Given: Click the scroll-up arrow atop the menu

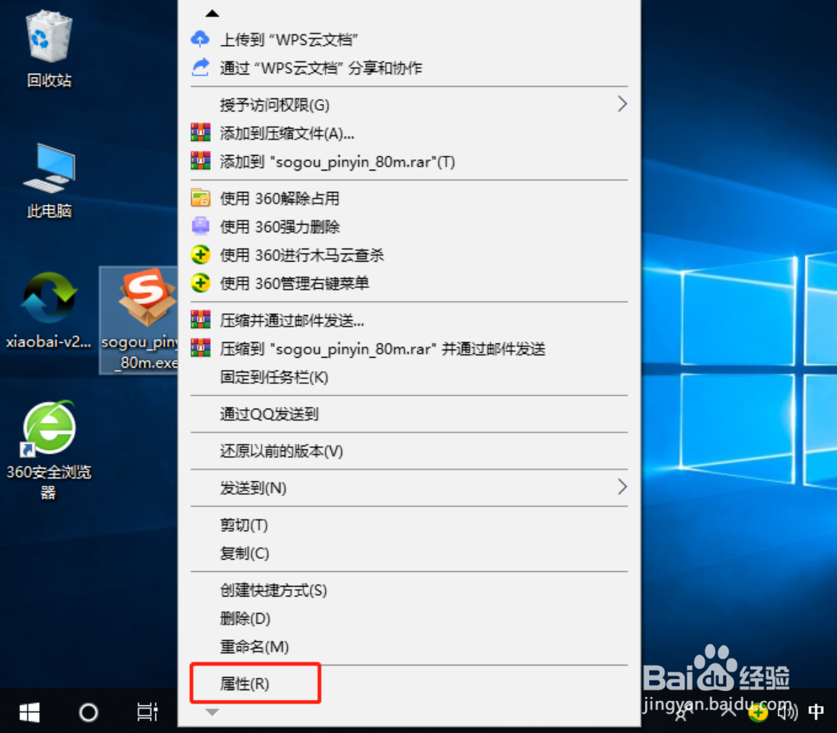Looking at the screenshot, I should click(x=212, y=12).
